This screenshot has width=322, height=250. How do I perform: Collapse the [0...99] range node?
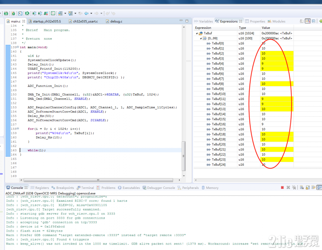pyautogui.click(x=201, y=39)
